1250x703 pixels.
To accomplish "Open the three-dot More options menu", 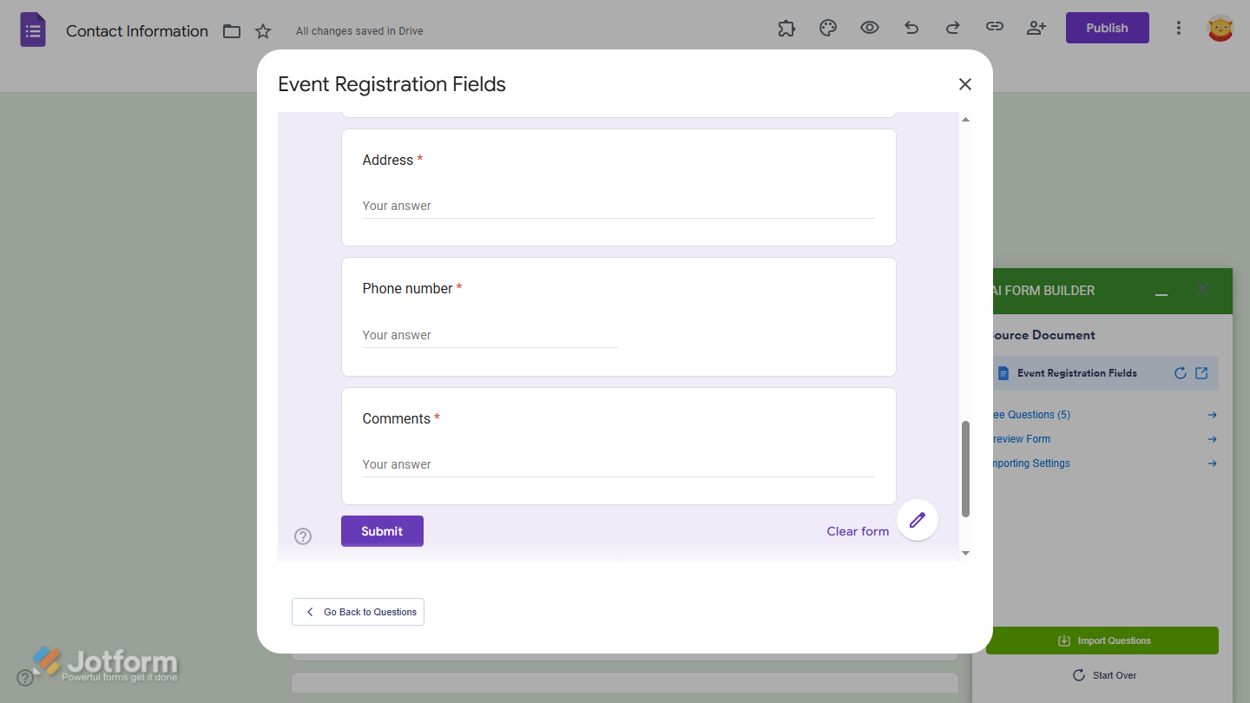I will click(1178, 28).
